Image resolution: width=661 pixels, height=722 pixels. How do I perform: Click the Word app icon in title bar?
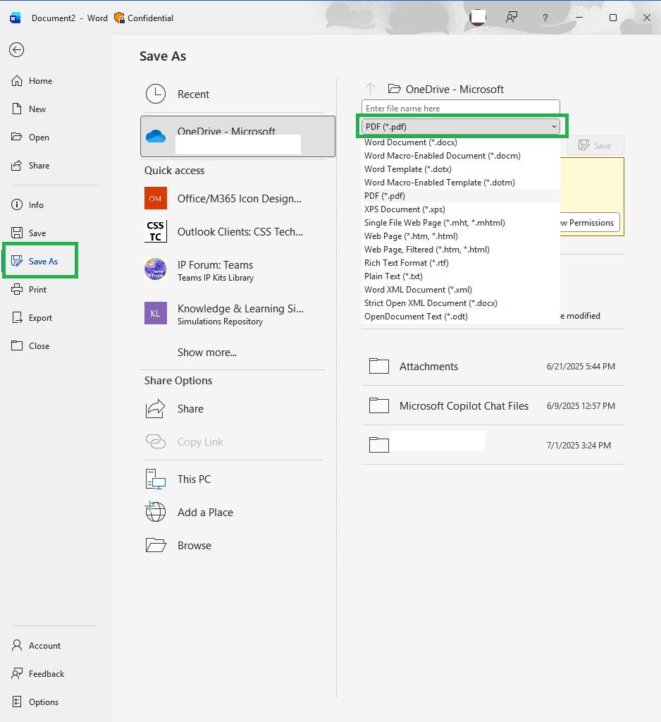pos(16,18)
